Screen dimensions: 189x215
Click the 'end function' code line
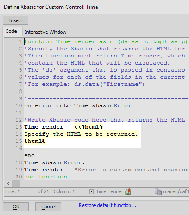click(46, 177)
